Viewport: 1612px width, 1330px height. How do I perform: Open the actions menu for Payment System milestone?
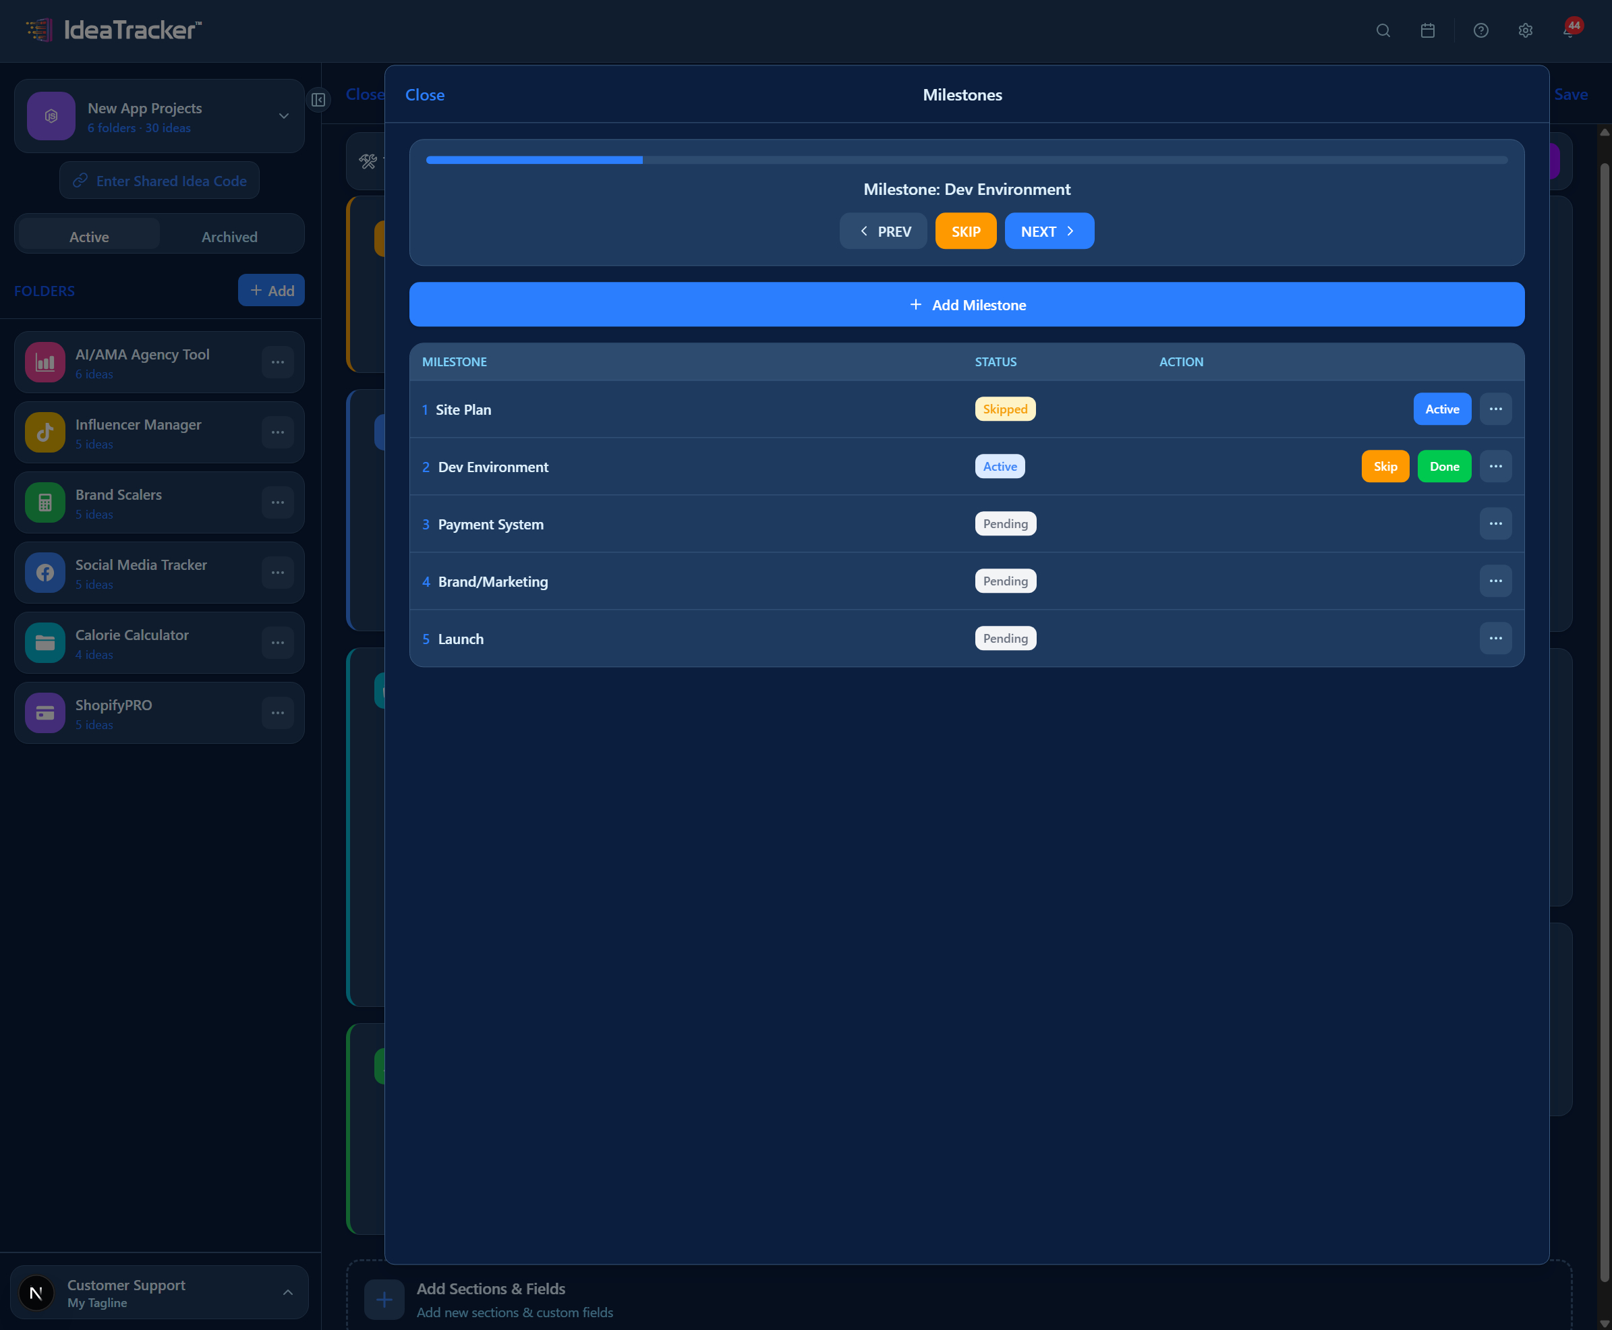click(1495, 523)
